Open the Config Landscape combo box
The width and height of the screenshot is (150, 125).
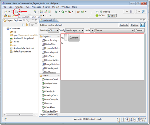coord(74,31)
